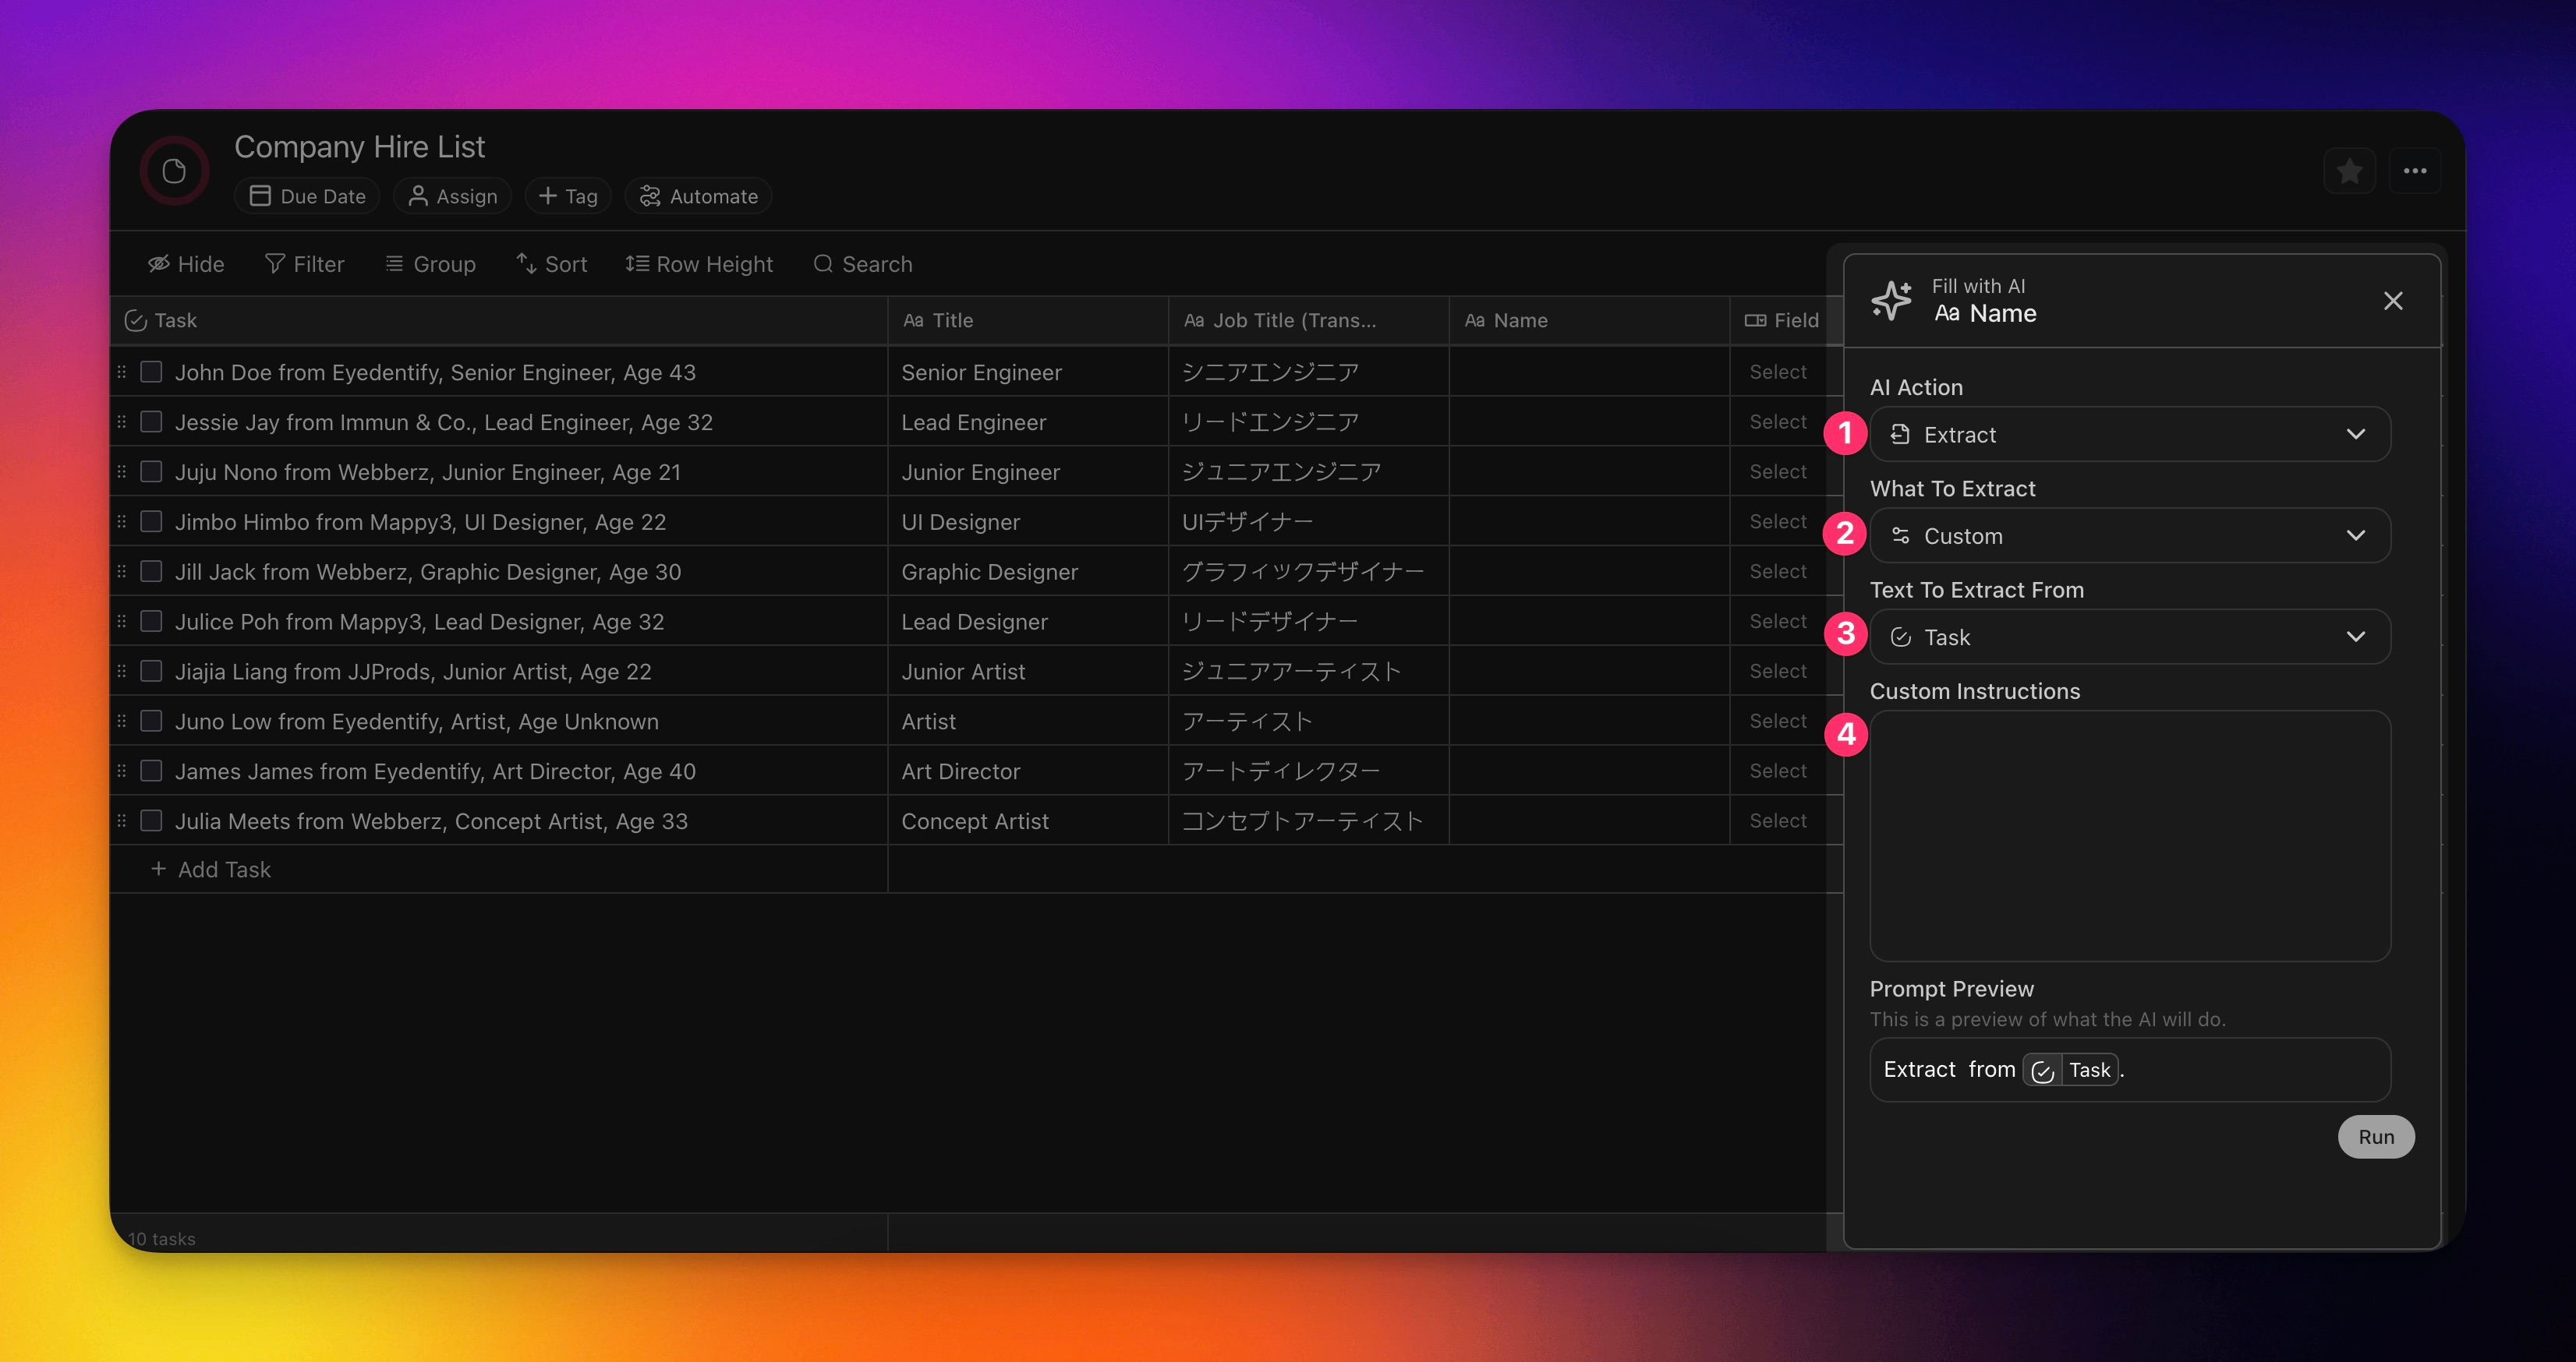Open the three-dots more options menu
The width and height of the screenshot is (2576, 1362).
2414,172
